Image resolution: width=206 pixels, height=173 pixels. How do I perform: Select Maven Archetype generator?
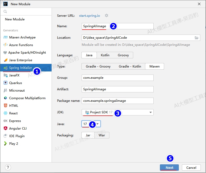(x=26, y=37)
